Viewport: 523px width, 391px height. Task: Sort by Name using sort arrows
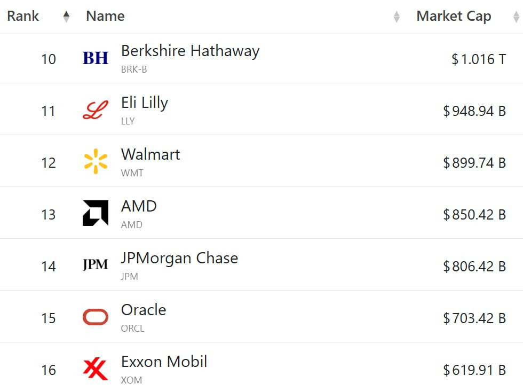tap(396, 17)
